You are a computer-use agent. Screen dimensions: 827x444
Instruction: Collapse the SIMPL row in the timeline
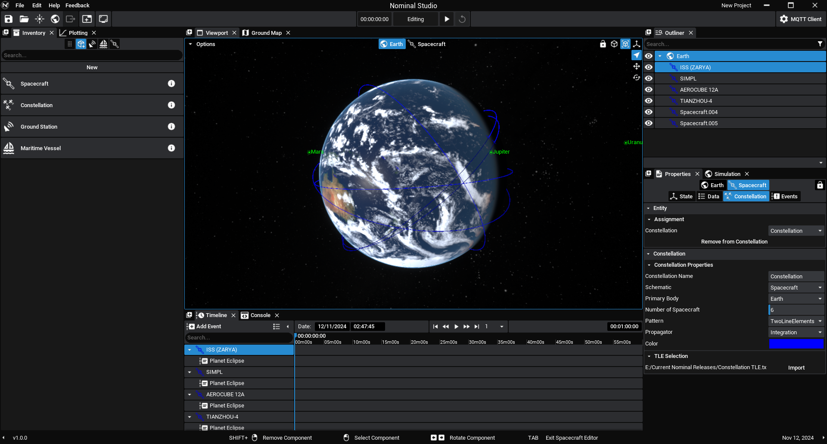(190, 372)
